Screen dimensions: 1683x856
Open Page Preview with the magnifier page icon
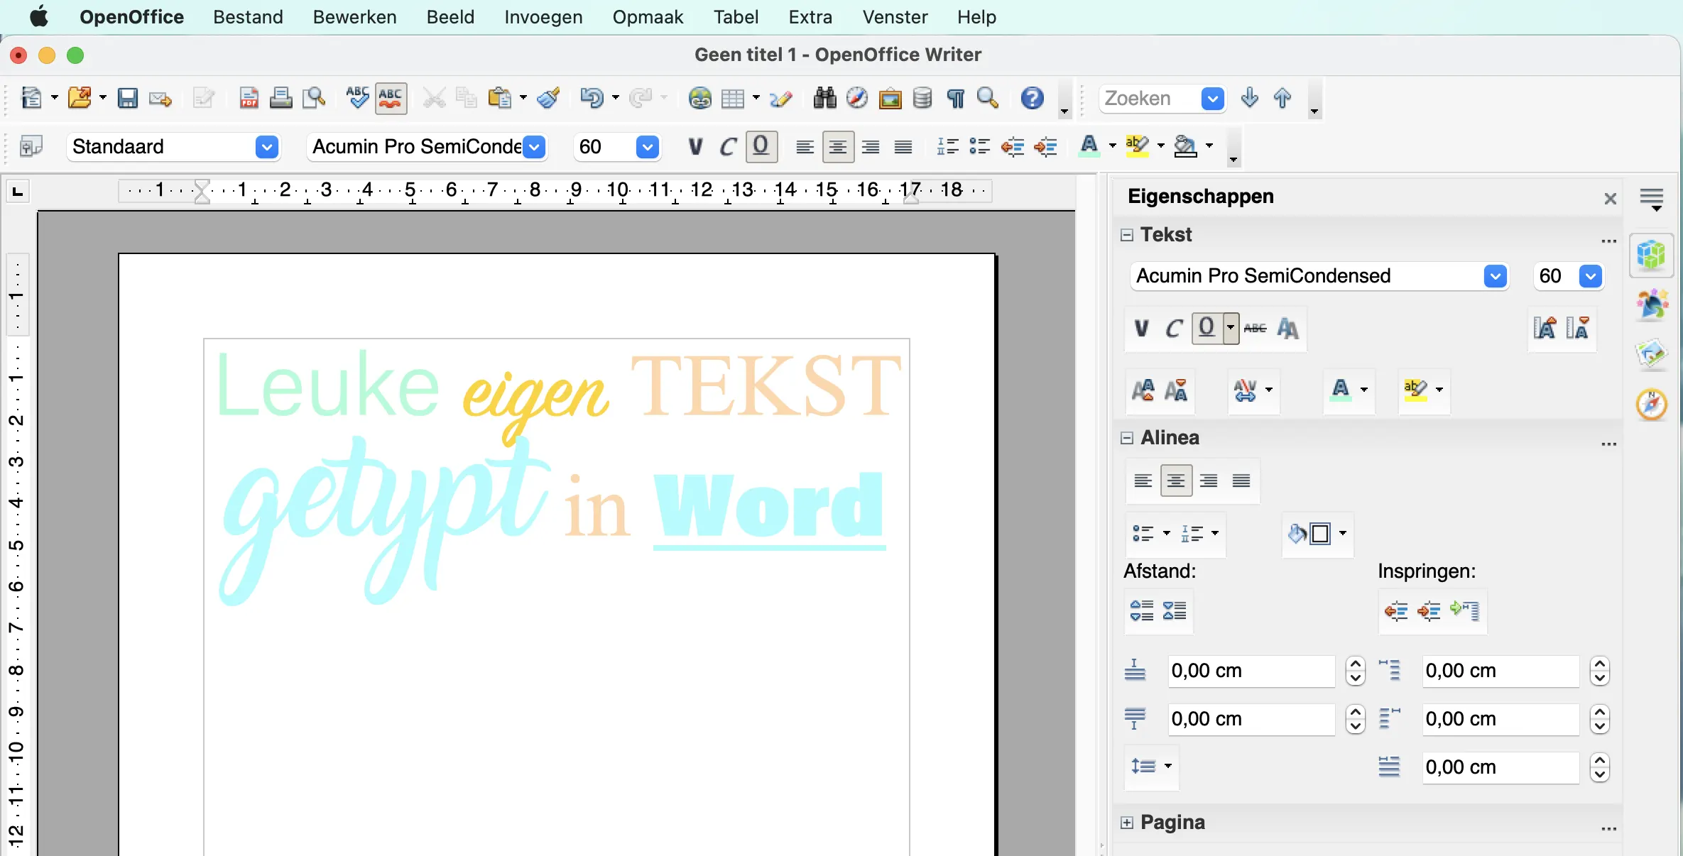(x=314, y=98)
